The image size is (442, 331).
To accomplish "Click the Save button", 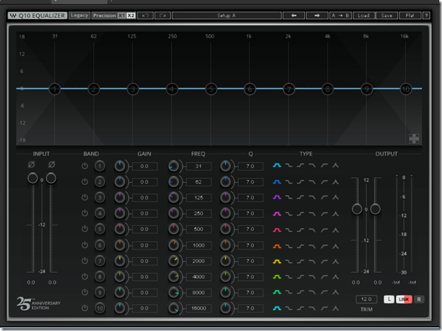I will (x=386, y=16).
